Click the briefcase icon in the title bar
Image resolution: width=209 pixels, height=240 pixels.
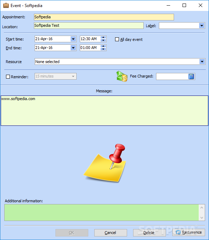[x=6, y=6]
